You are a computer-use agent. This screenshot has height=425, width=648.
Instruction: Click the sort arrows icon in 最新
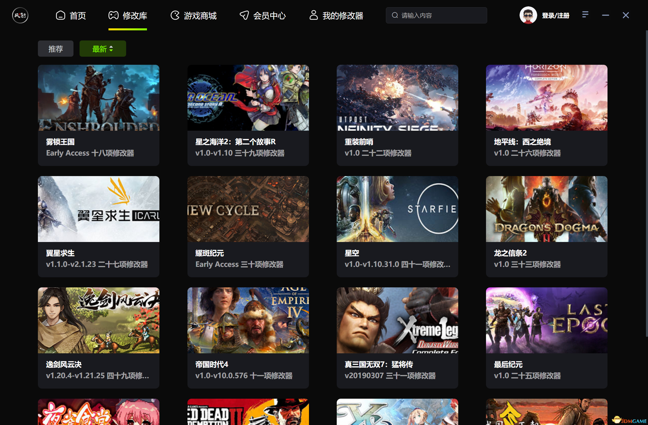[x=111, y=49]
